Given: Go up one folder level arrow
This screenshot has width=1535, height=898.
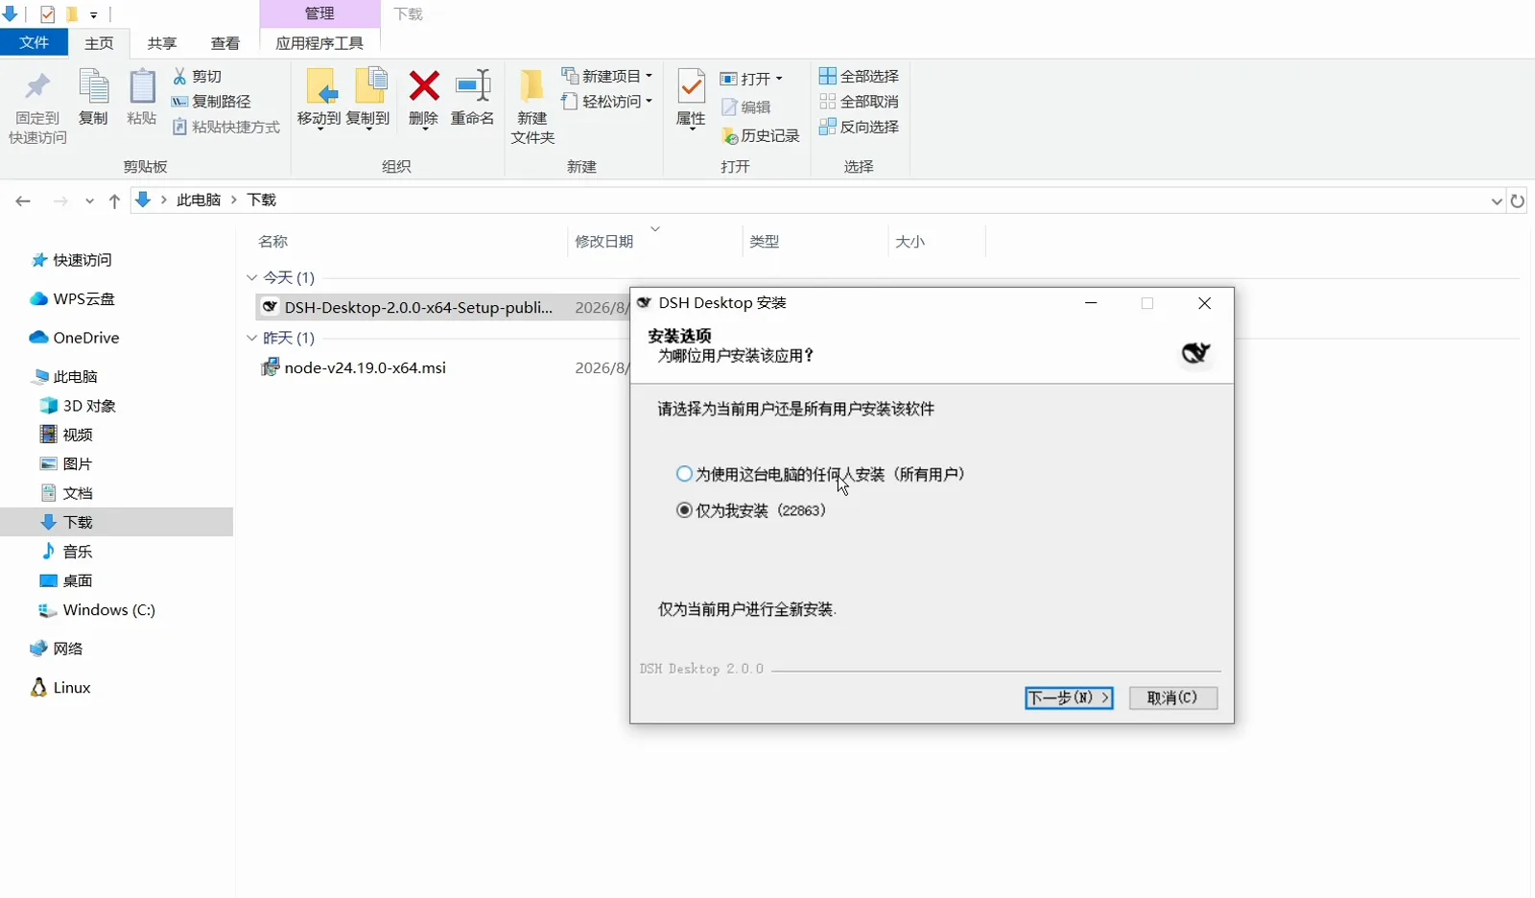Looking at the screenshot, I should point(114,201).
